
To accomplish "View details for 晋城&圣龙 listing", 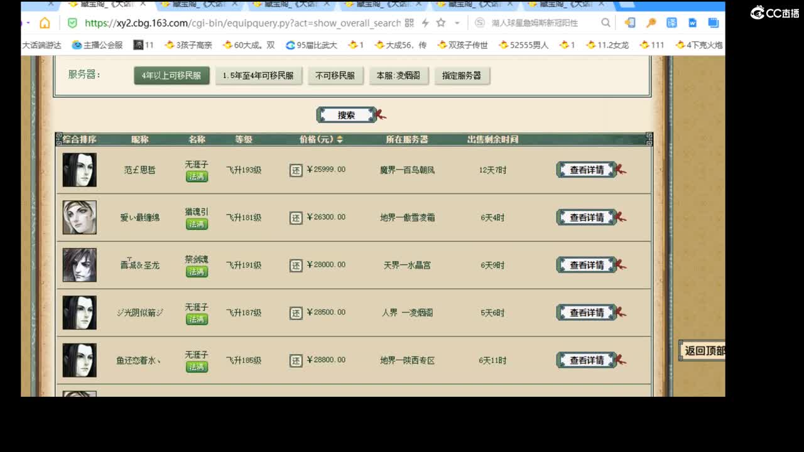I will 587,266.
